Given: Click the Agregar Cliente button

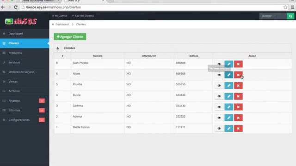Looking at the screenshot, I should (x=70, y=37).
